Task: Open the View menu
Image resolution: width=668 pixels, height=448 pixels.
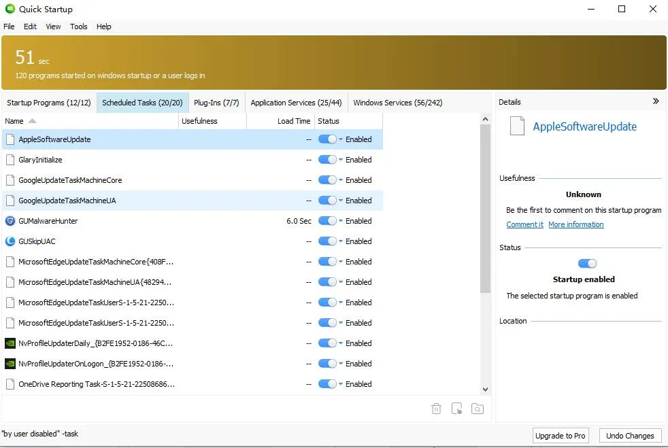Action: [53, 27]
